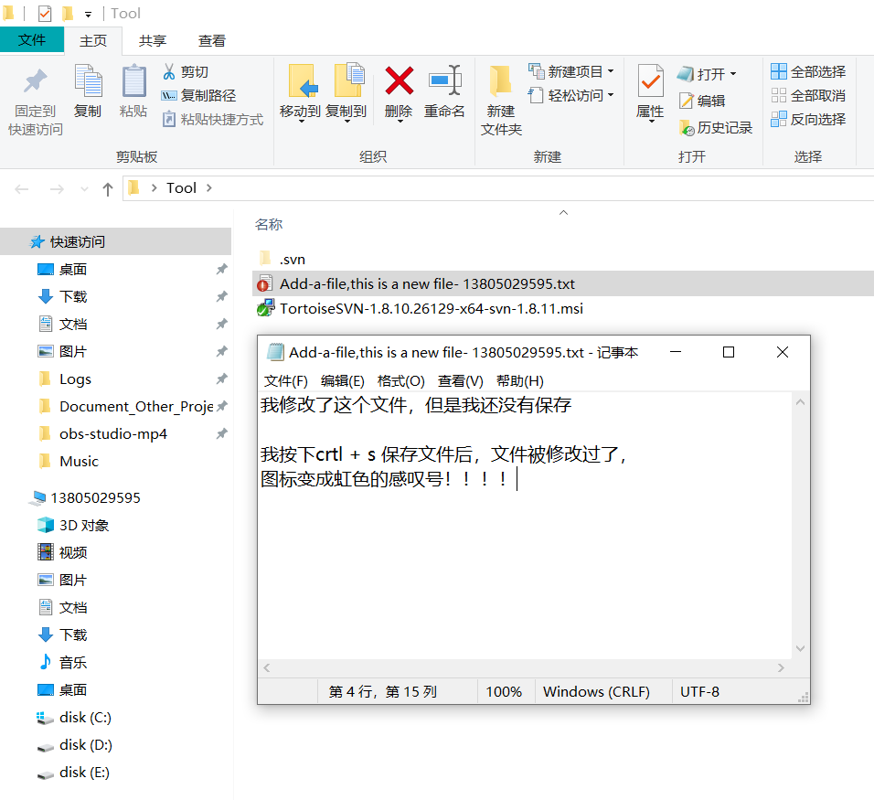Viewport: 874px width, 800px height.
Task: Open Notepad File (文件F) menu
Action: (286, 380)
